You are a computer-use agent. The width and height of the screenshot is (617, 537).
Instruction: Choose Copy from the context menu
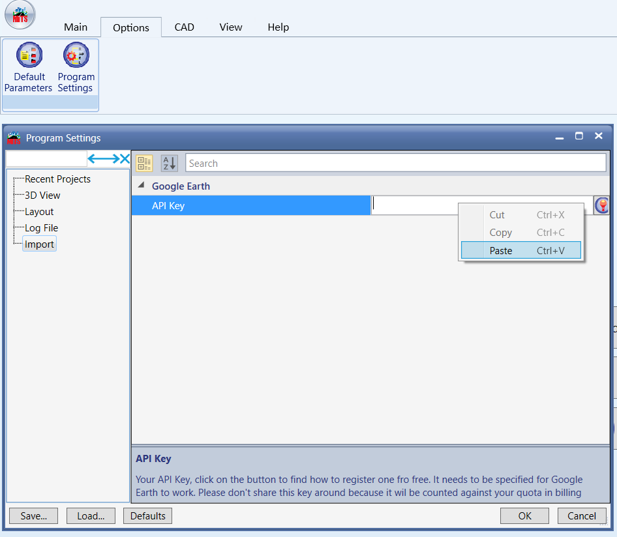501,232
